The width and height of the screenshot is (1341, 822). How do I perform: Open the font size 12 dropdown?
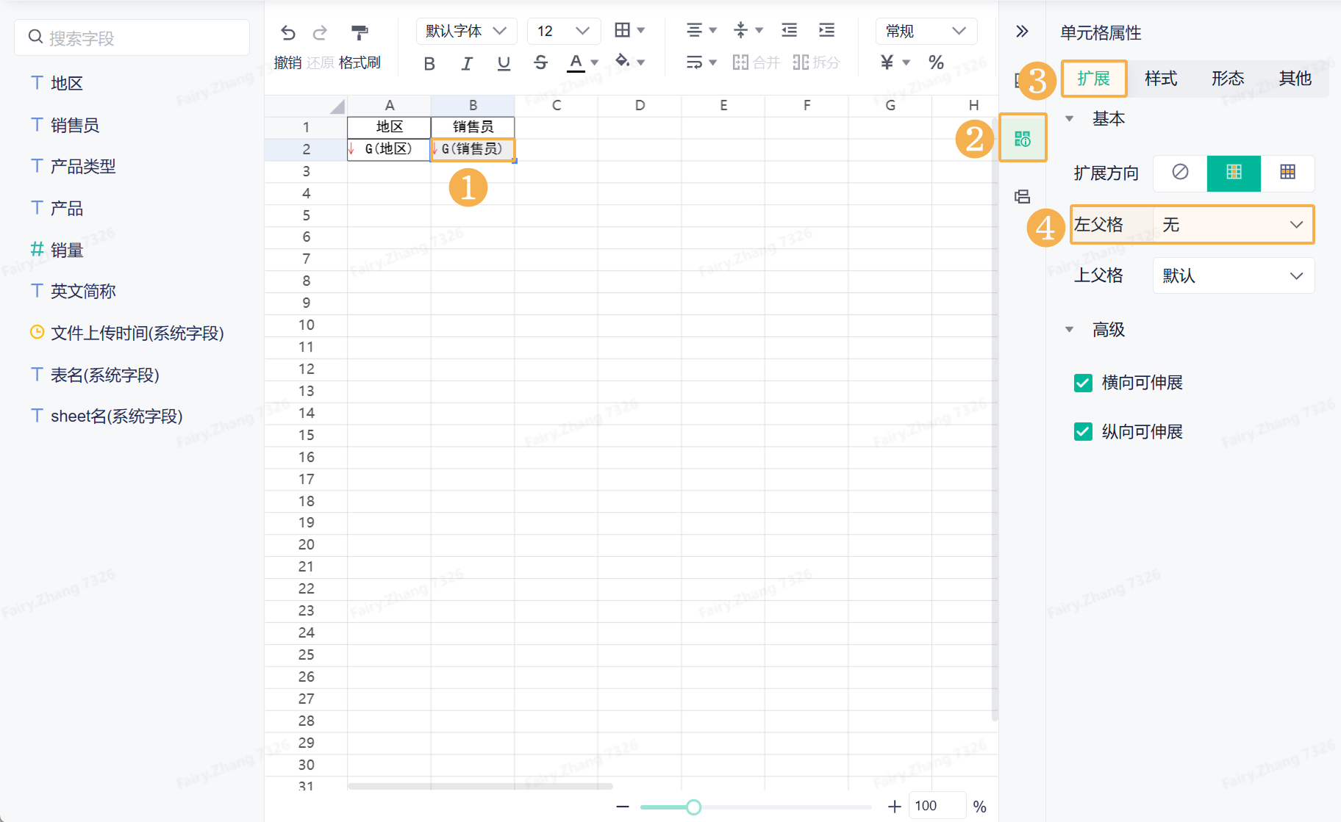pyautogui.click(x=564, y=31)
